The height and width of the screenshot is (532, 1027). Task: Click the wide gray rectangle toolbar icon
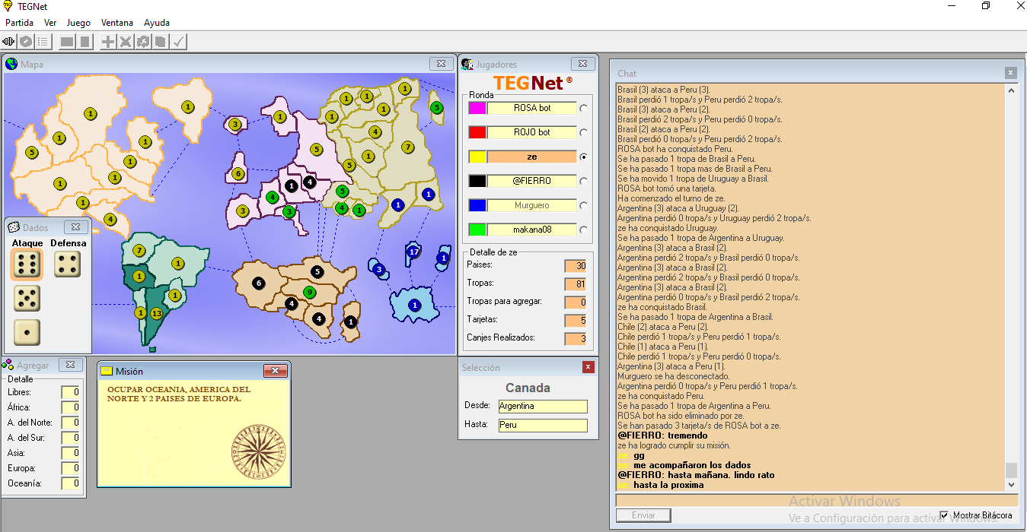coord(67,42)
